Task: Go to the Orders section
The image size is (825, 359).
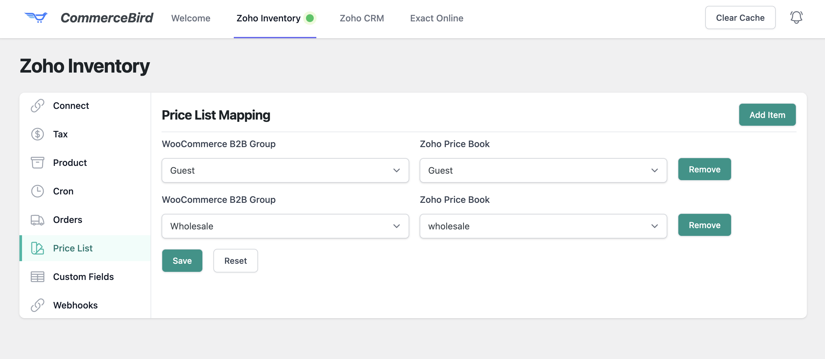Action: [85, 220]
